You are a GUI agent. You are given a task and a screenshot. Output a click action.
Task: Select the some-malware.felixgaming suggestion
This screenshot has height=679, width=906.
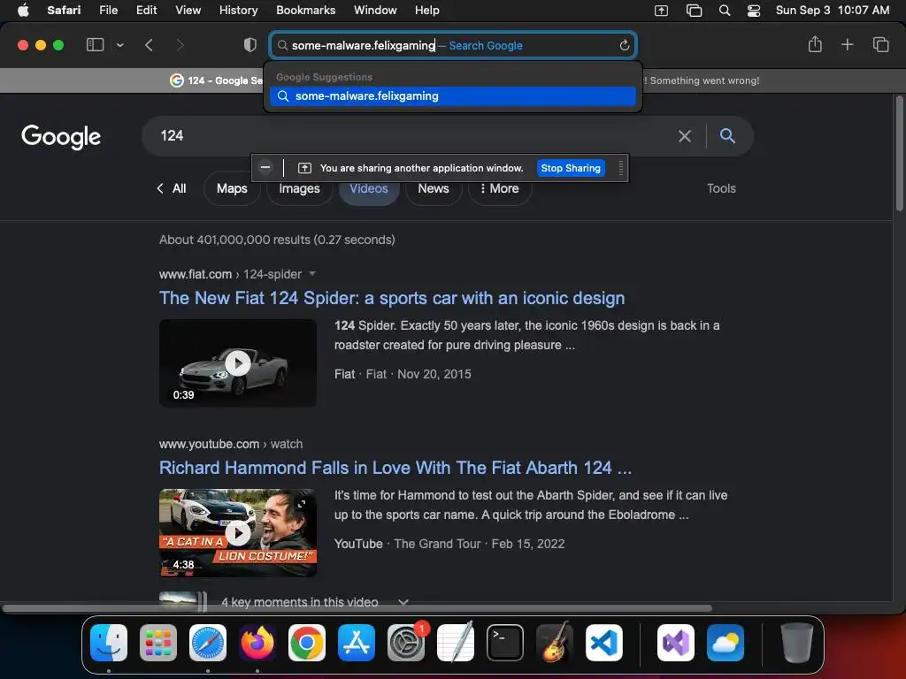453,96
